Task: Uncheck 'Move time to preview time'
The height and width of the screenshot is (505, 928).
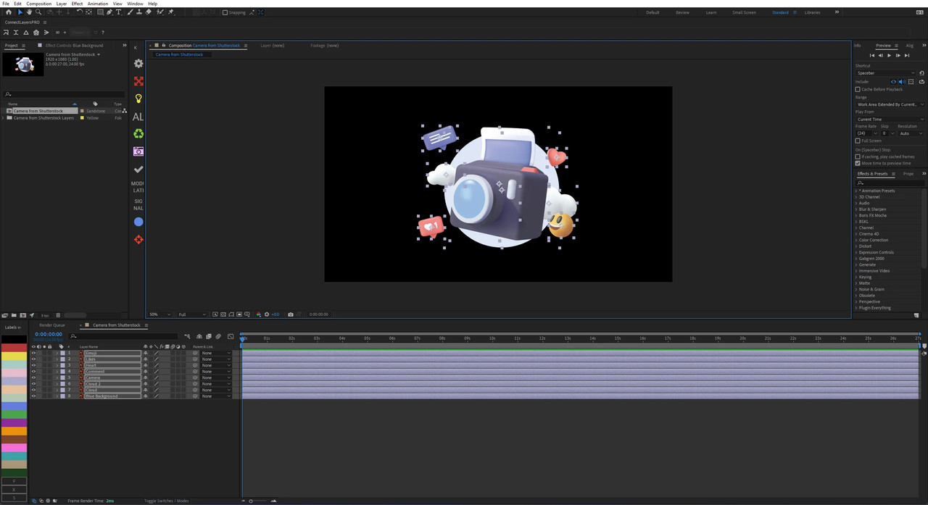Action: pos(858,163)
